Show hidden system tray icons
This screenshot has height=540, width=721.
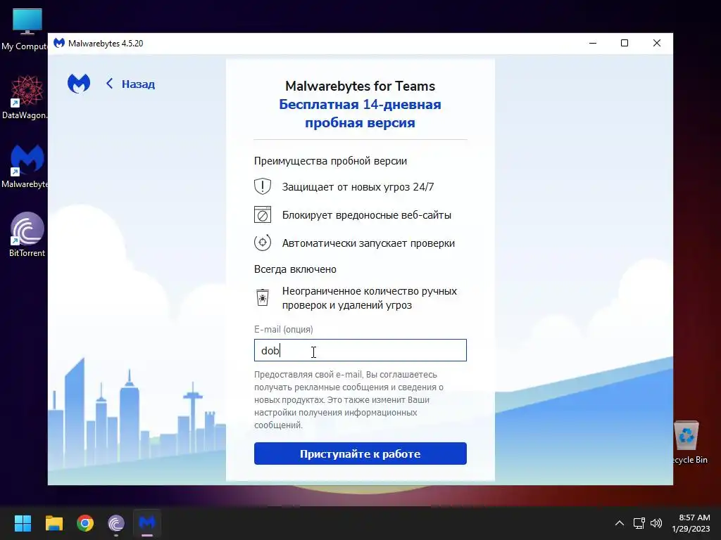click(620, 523)
